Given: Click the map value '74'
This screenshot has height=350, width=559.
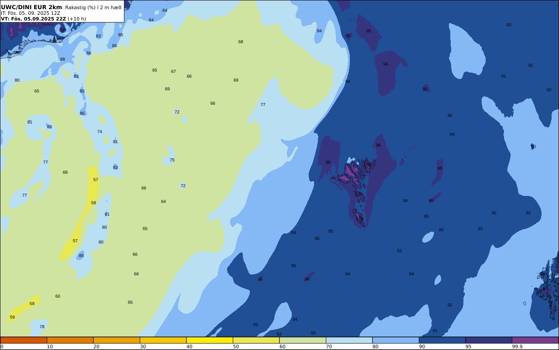Looking at the screenshot, I should point(100,132).
